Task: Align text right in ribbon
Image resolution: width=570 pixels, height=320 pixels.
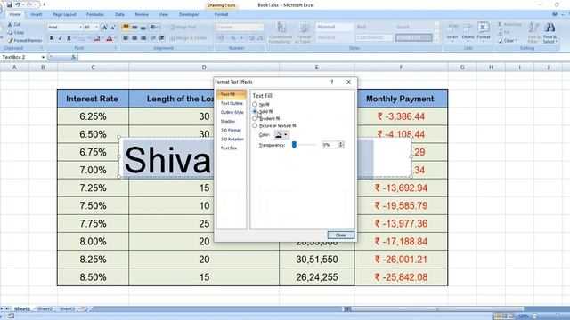Action: coord(143,37)
